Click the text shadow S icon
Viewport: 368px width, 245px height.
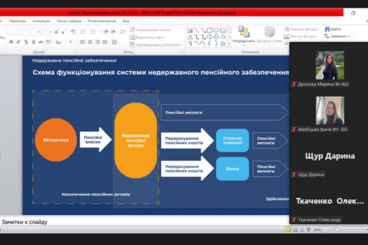pyautogui.click(x=33, y=42)
